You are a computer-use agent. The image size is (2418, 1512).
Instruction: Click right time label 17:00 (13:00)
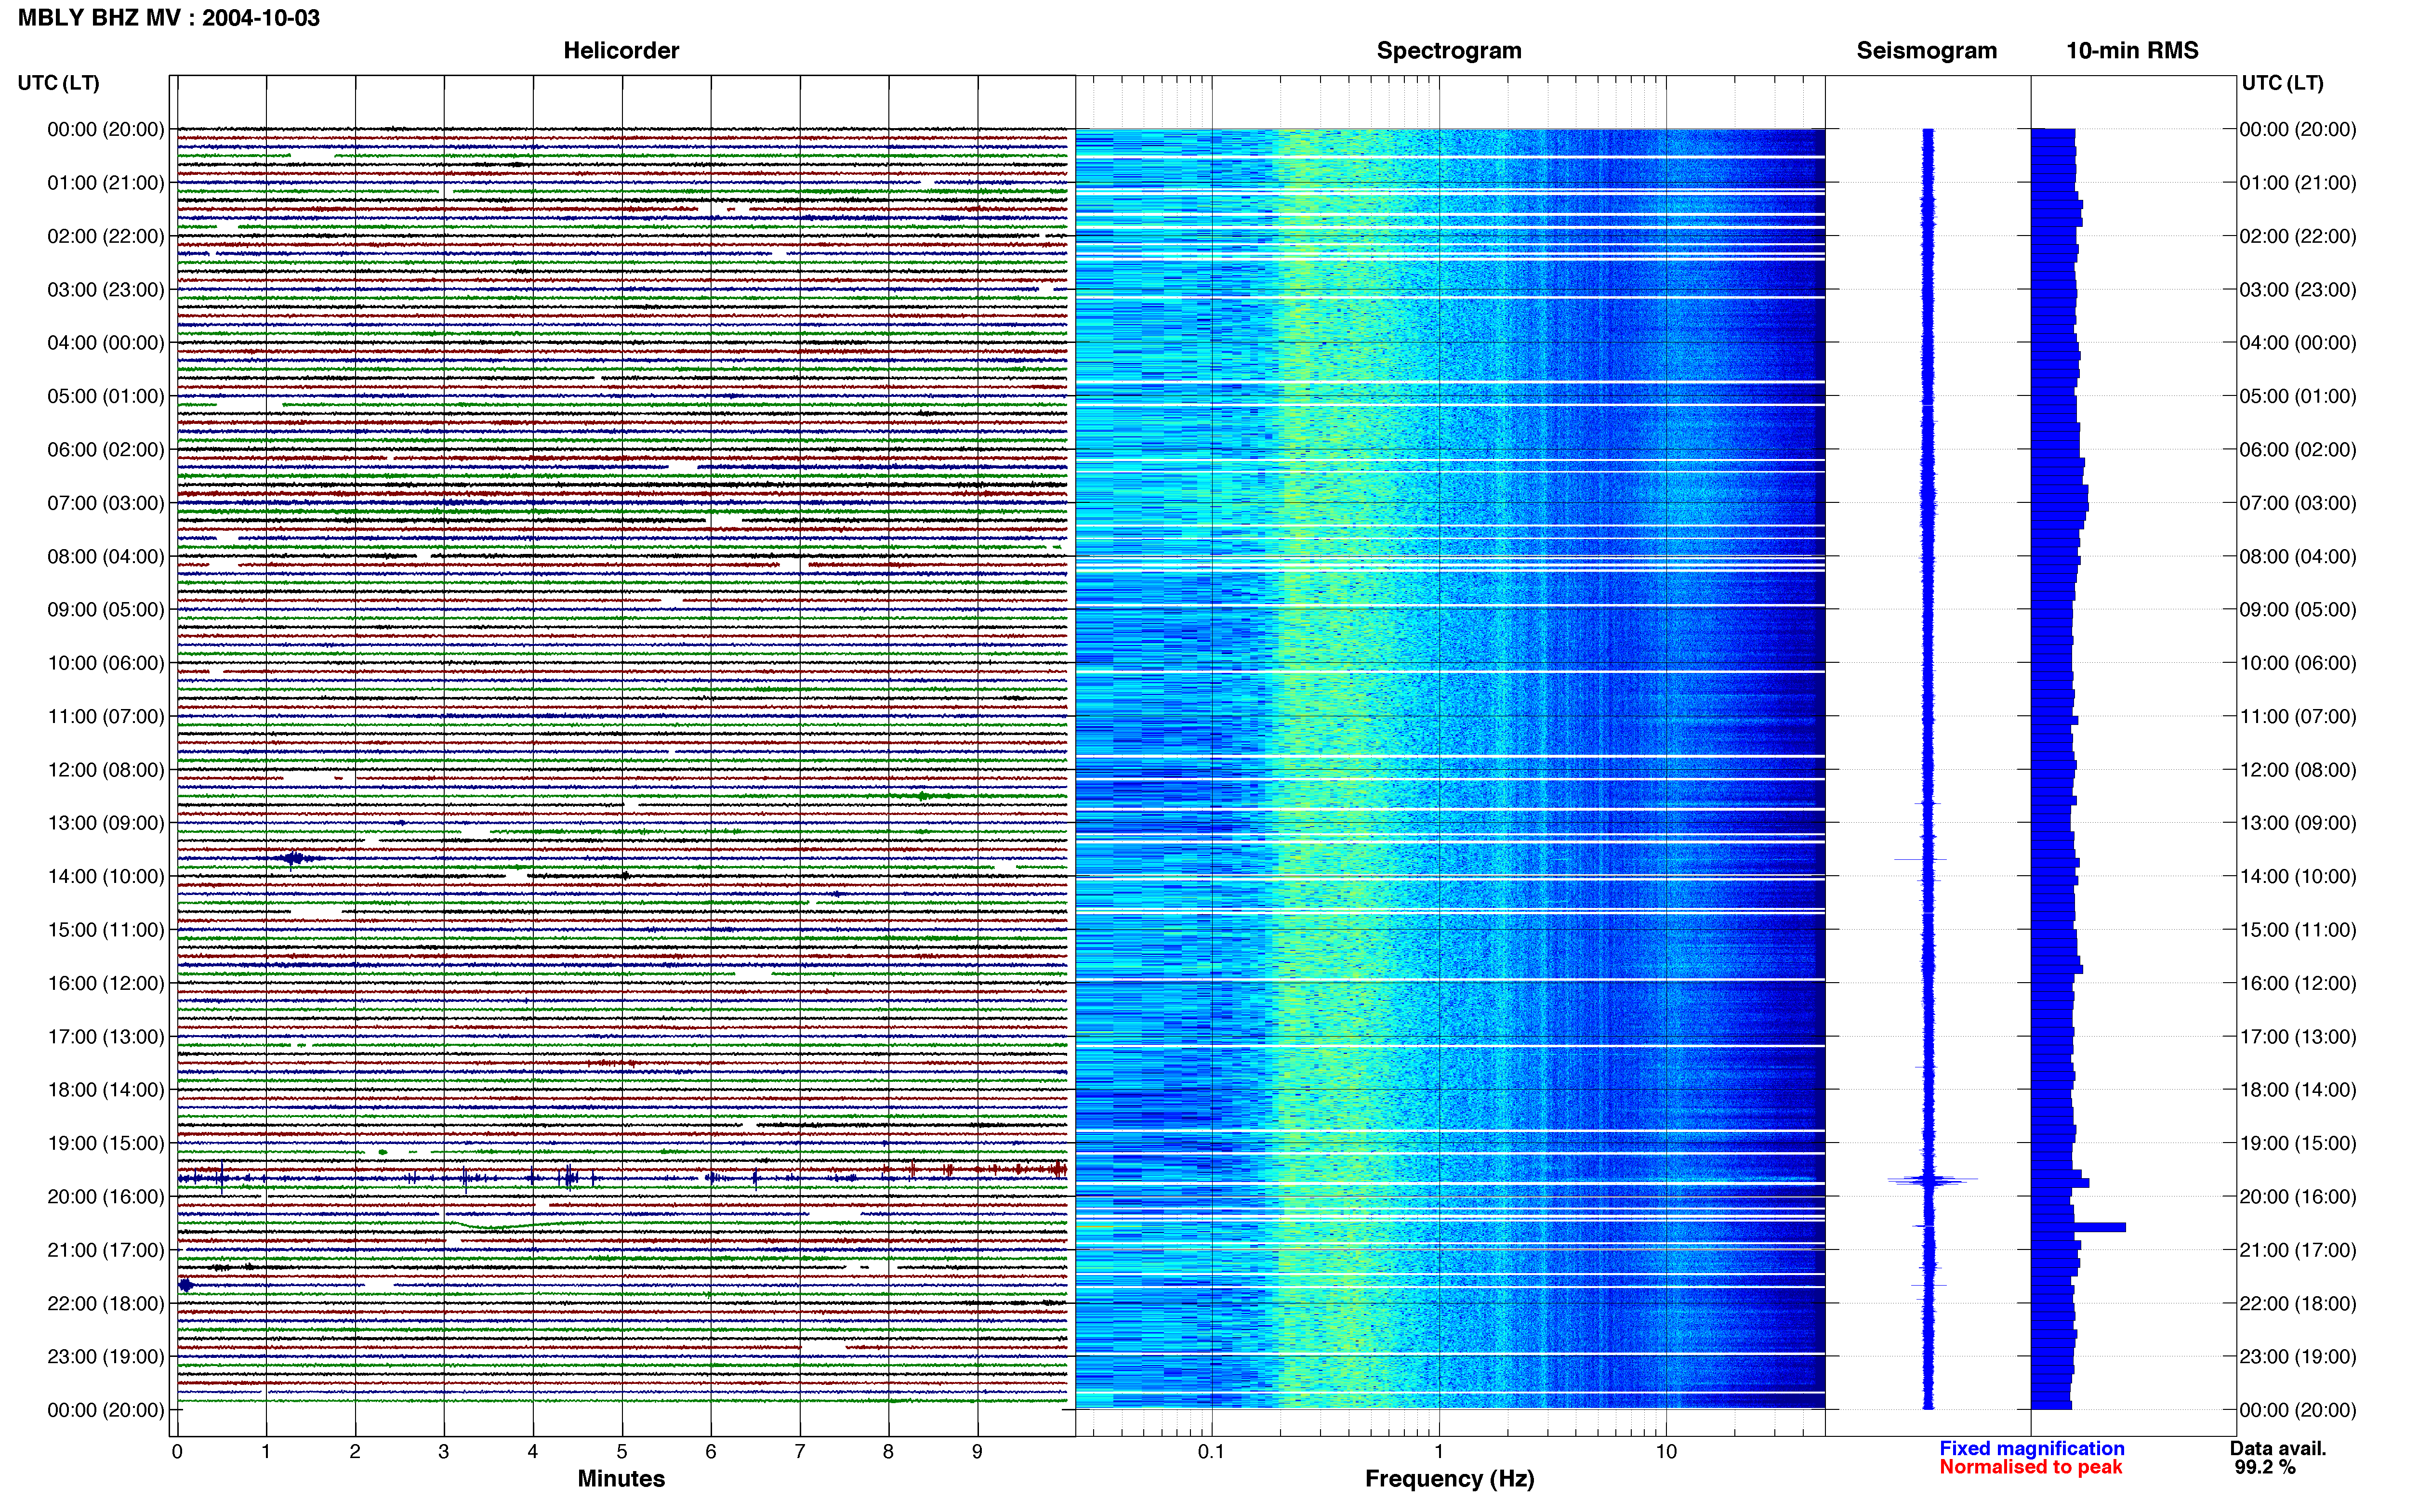click(2298, 1036)
